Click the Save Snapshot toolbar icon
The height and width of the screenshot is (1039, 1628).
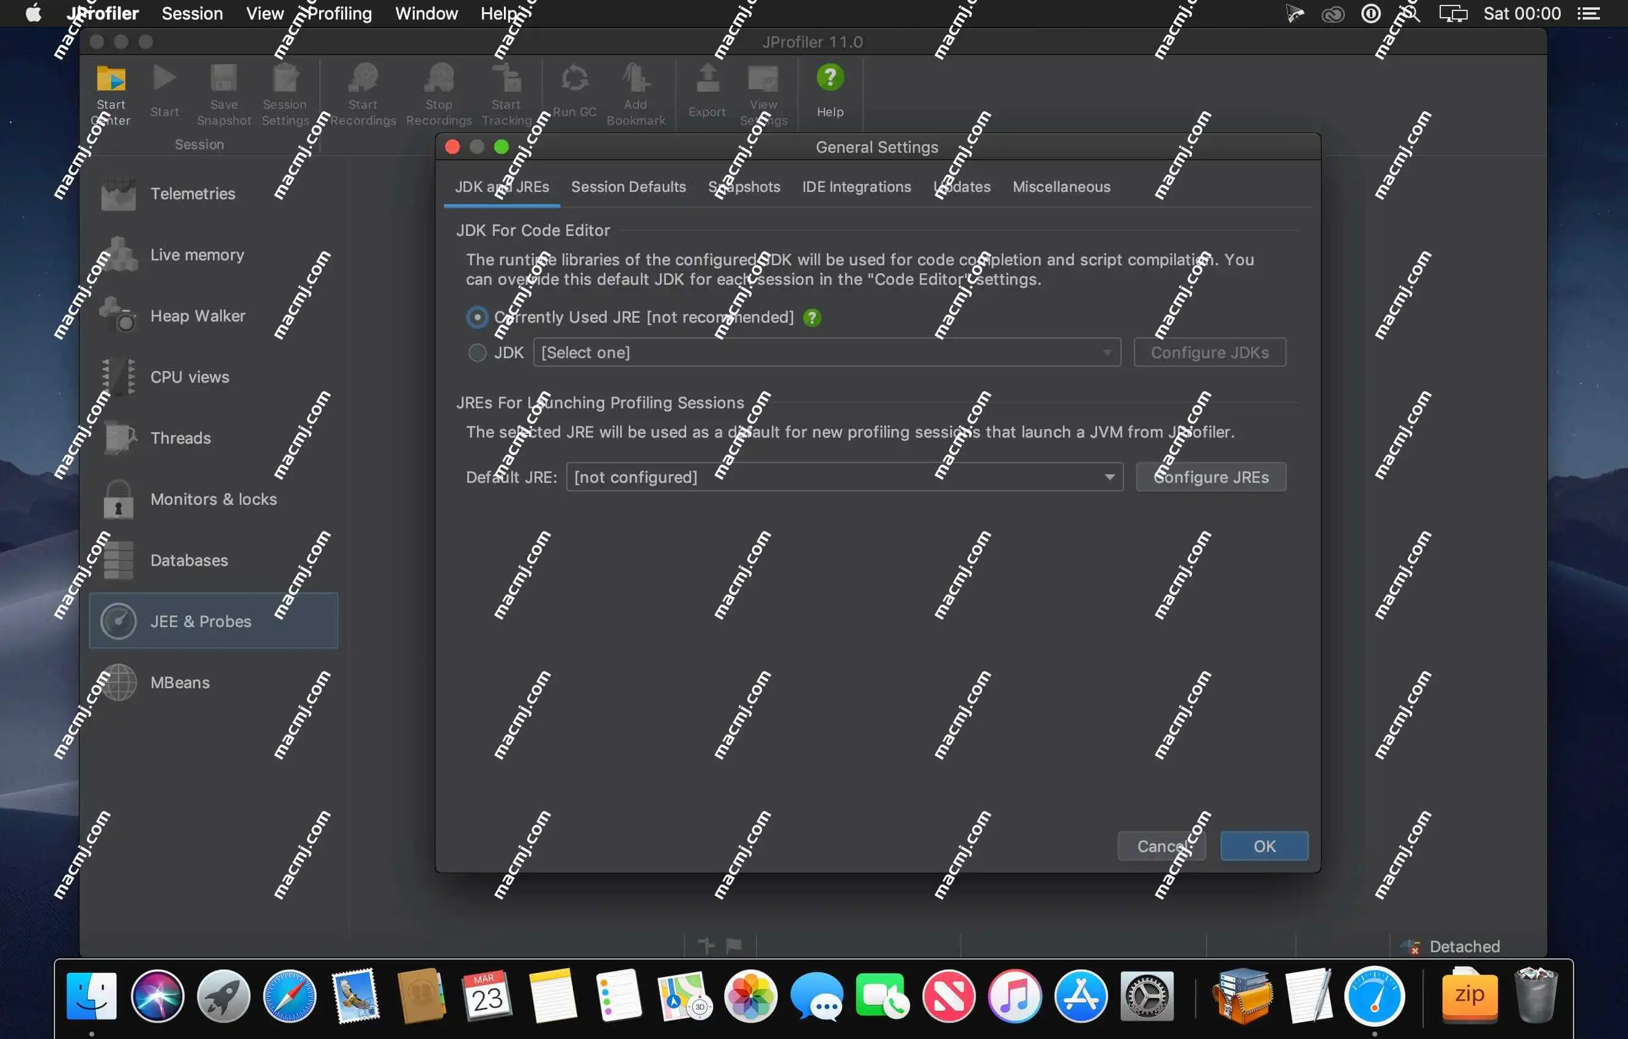[224, 95]
